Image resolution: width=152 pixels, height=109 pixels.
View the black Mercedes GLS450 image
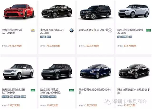96,12
